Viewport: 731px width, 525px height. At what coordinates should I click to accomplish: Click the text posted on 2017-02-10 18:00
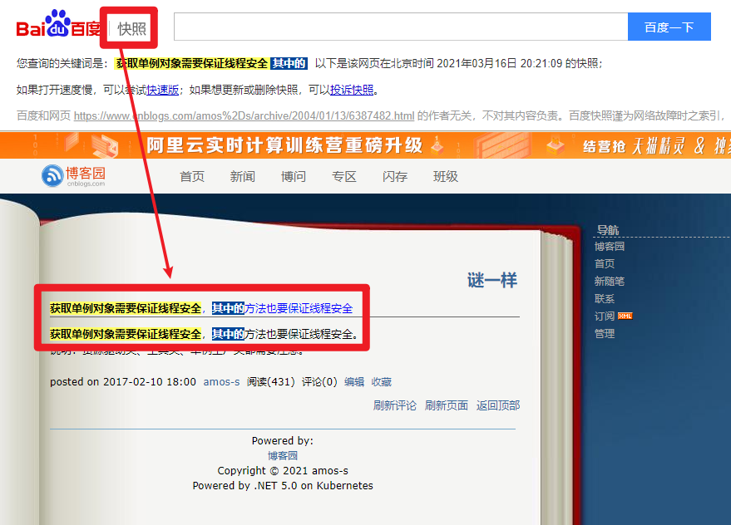tap(123, 382)
